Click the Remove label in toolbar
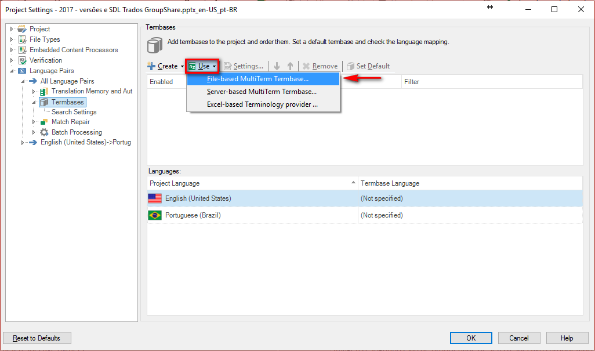 point(325,66)
